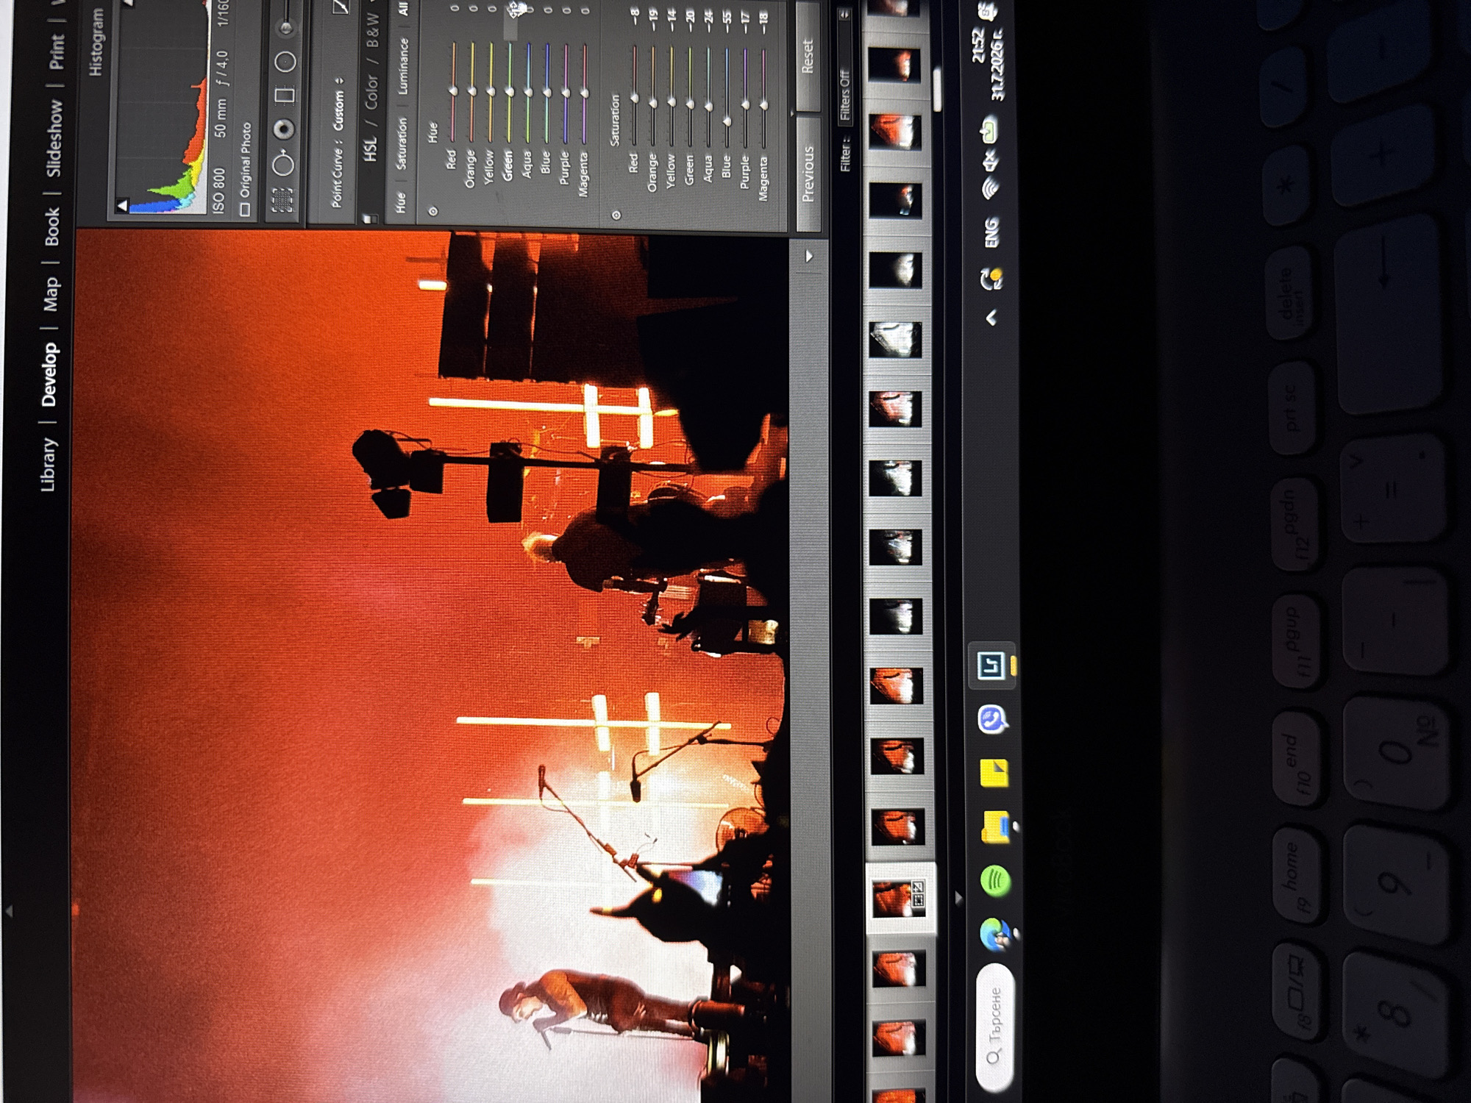
Task: Toggle histogram shadow clipping indicator triangle
Action: pos(122,207)
